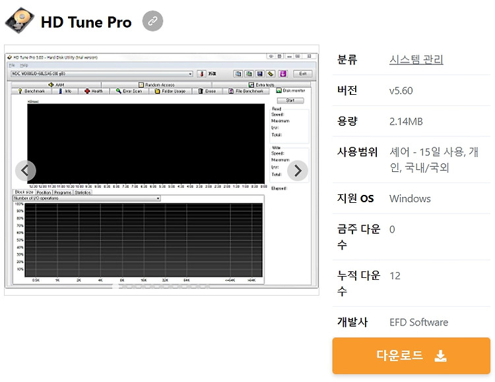
Task: Switch to the Error Scan tab
Action: 129,91
